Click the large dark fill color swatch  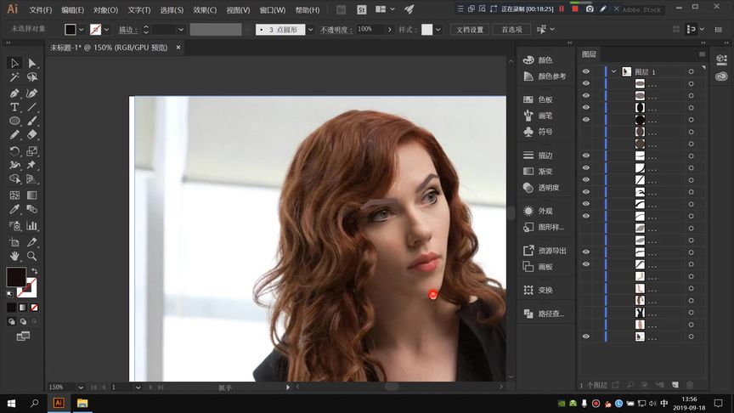(16, 277)
